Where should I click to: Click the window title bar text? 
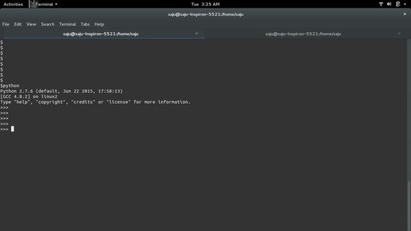(205, 14)
